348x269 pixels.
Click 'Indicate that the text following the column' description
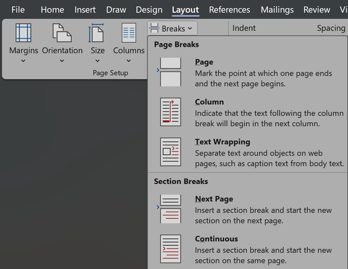pos(269,113)
